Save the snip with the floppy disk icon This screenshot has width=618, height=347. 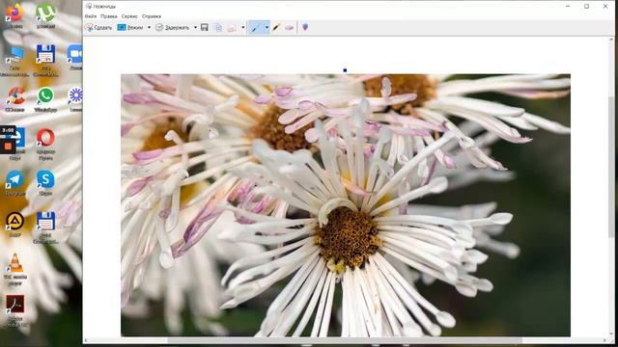[x=205, y=27]
